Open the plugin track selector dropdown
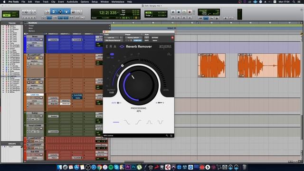The width and height of the screenshot is (304, 171). pos(114,38)
